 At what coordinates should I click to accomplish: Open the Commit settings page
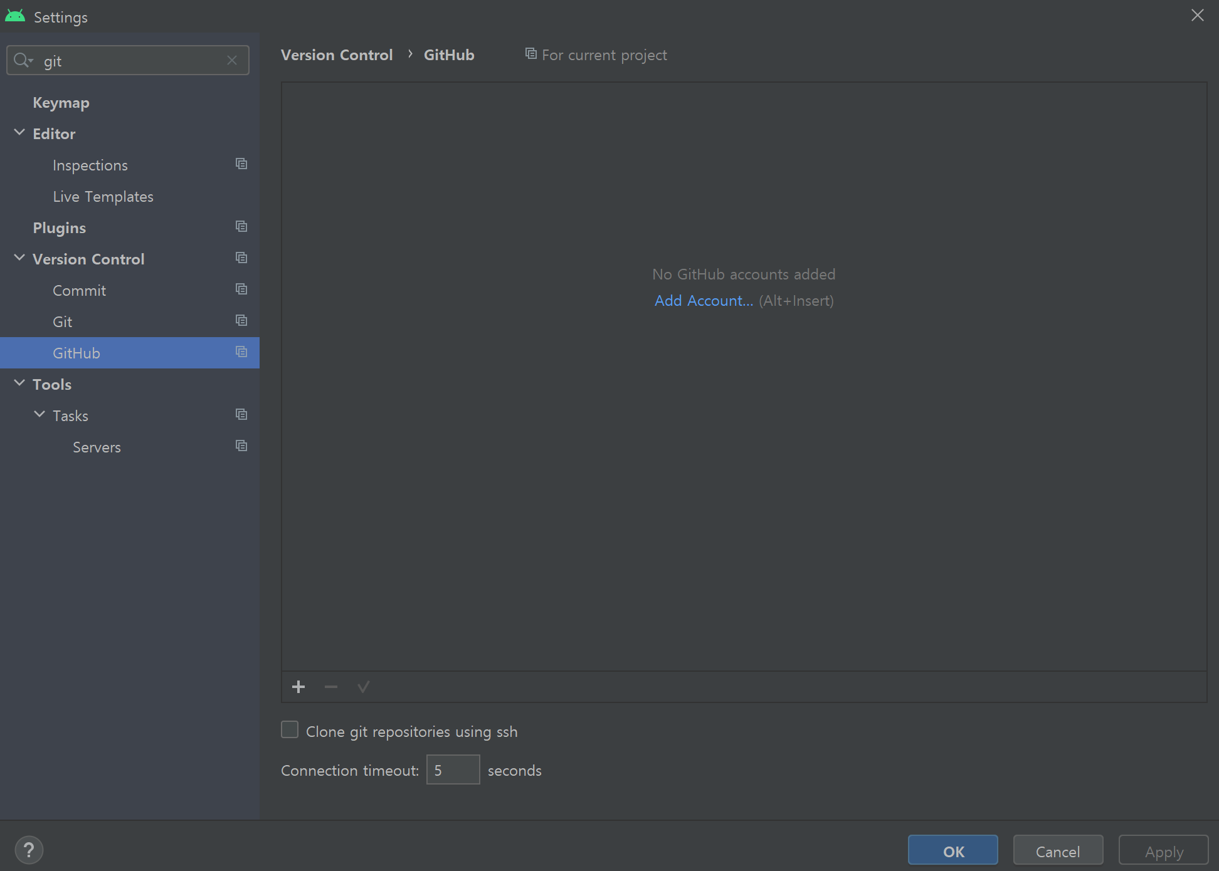pos(80,291)
